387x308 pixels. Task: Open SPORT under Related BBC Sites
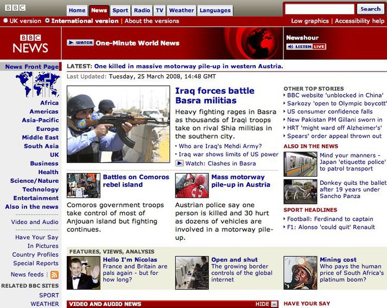pos(49,295)
